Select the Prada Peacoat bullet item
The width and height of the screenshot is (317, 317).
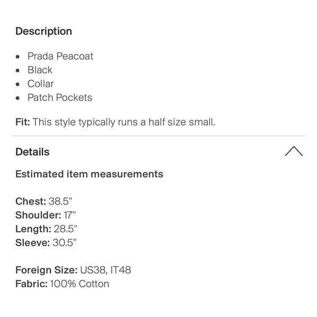click(x=60, y=56)
